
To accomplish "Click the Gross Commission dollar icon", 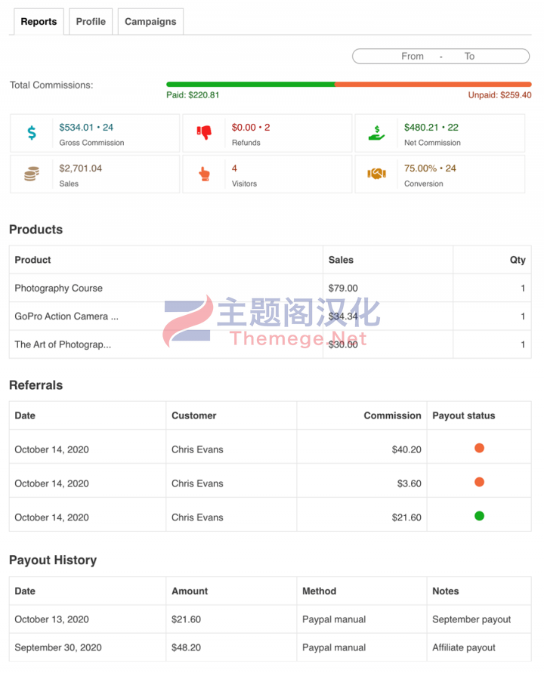I will pyautogui.click(x=32, y=133).
